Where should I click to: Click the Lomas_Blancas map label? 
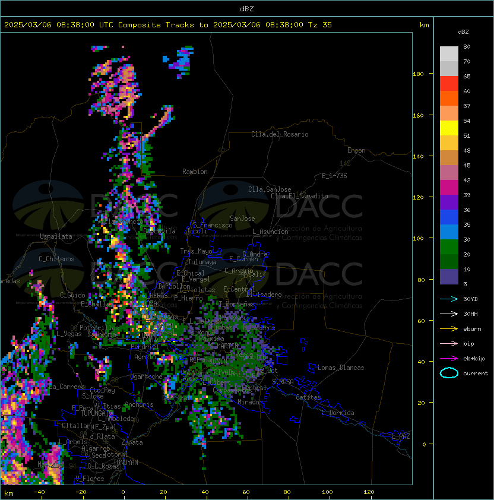(341, 368)
